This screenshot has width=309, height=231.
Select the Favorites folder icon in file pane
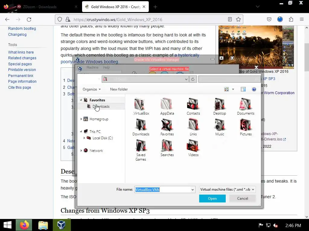point(167,125)
